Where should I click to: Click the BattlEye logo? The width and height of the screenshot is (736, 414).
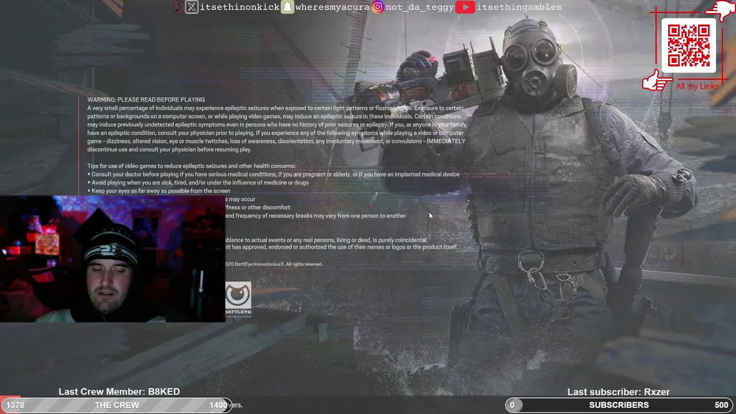[238, 299]
